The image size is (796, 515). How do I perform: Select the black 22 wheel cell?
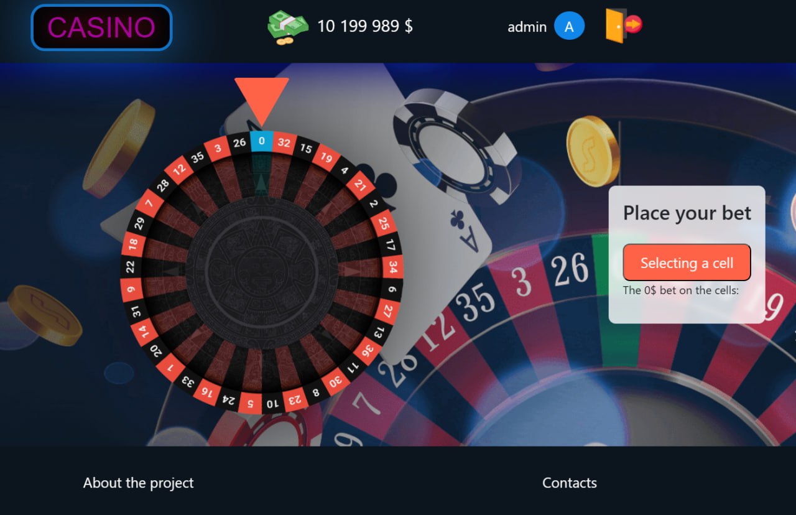pos(131,267)
